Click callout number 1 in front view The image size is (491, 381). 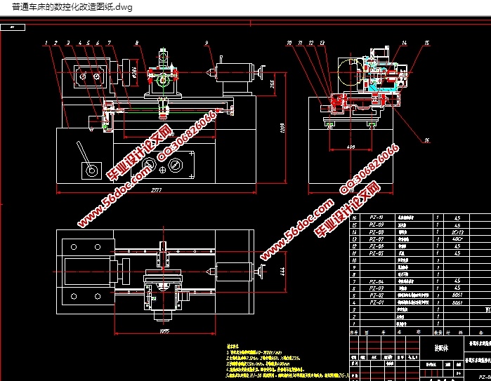[46, 43]
